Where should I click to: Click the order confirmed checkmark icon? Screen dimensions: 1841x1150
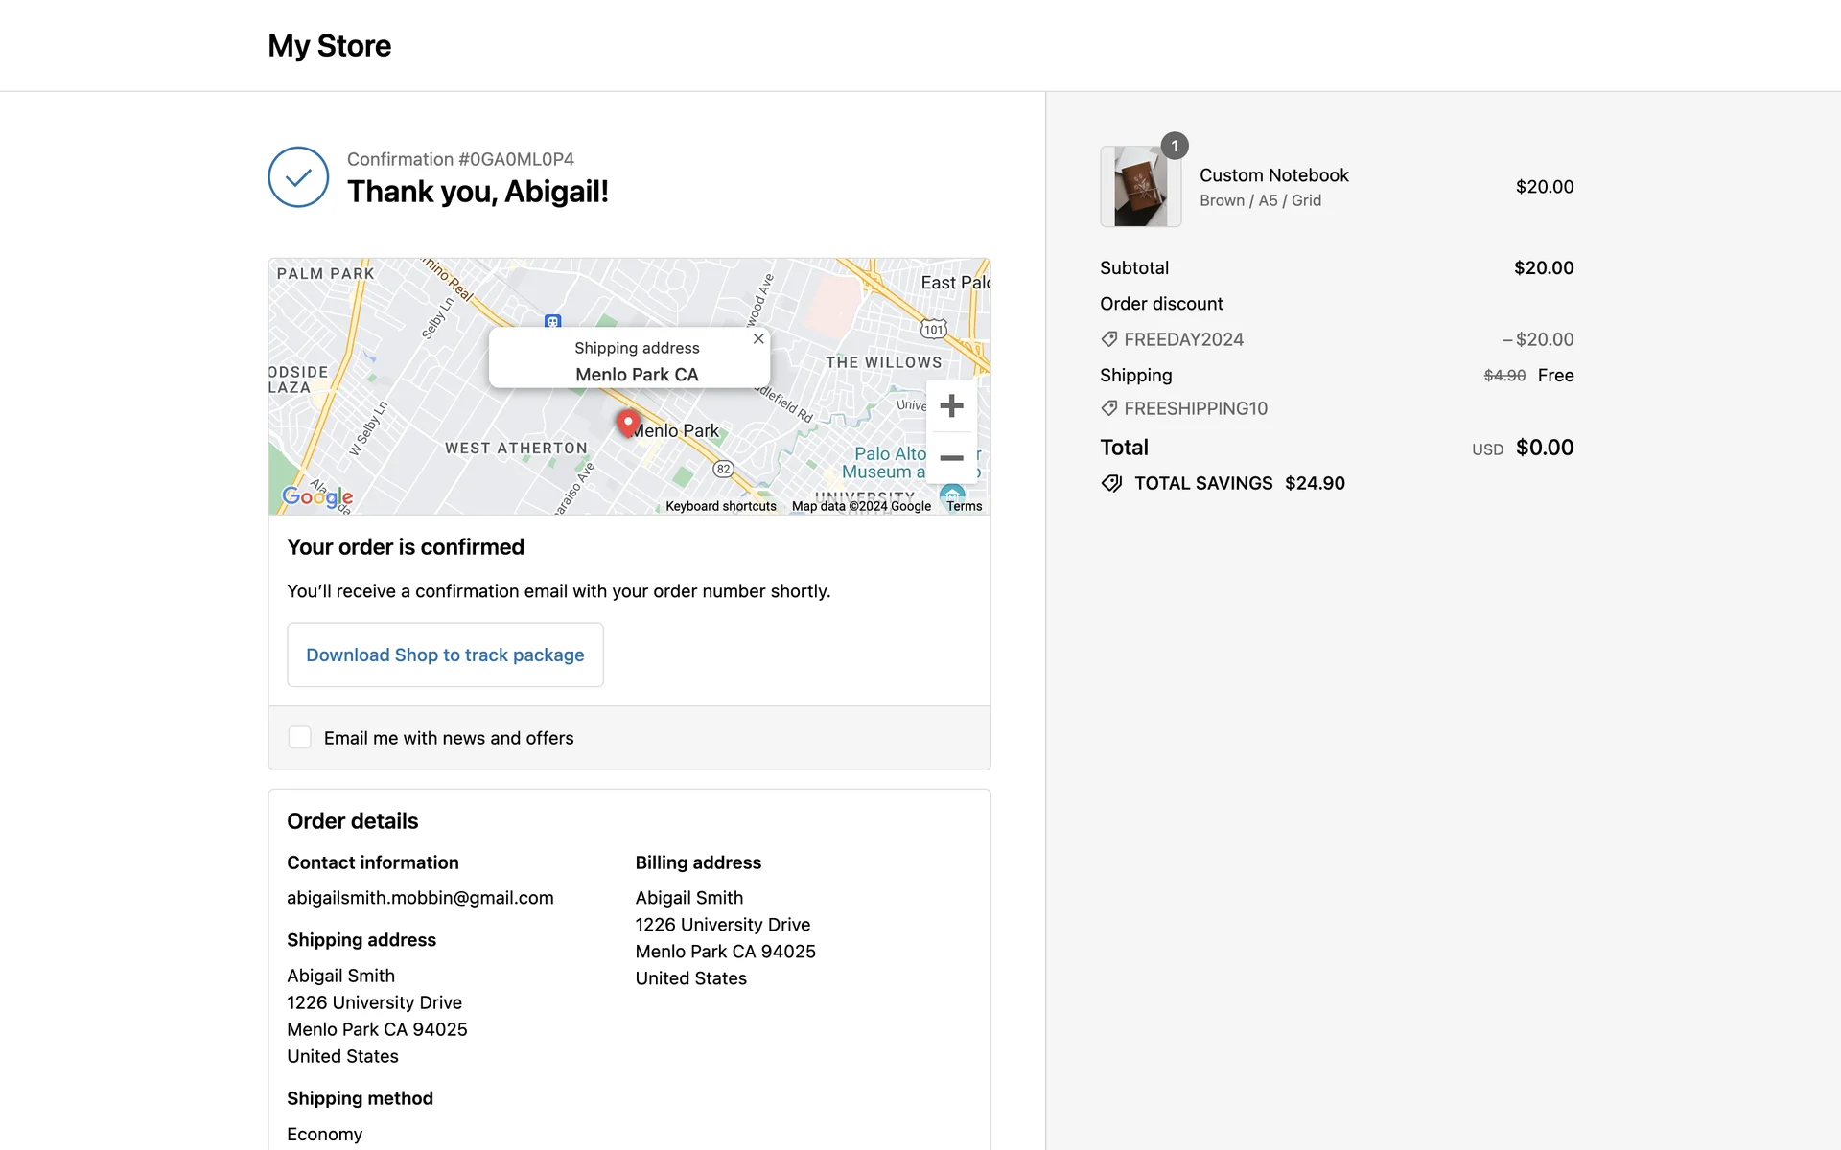[298, 177]
